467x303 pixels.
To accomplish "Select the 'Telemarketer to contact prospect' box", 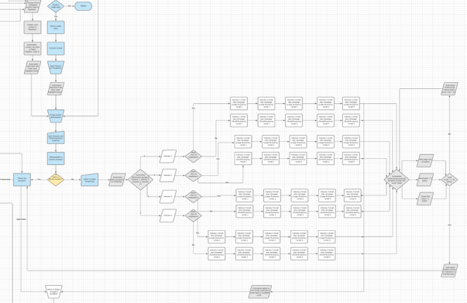I will [x=56, y=159].
